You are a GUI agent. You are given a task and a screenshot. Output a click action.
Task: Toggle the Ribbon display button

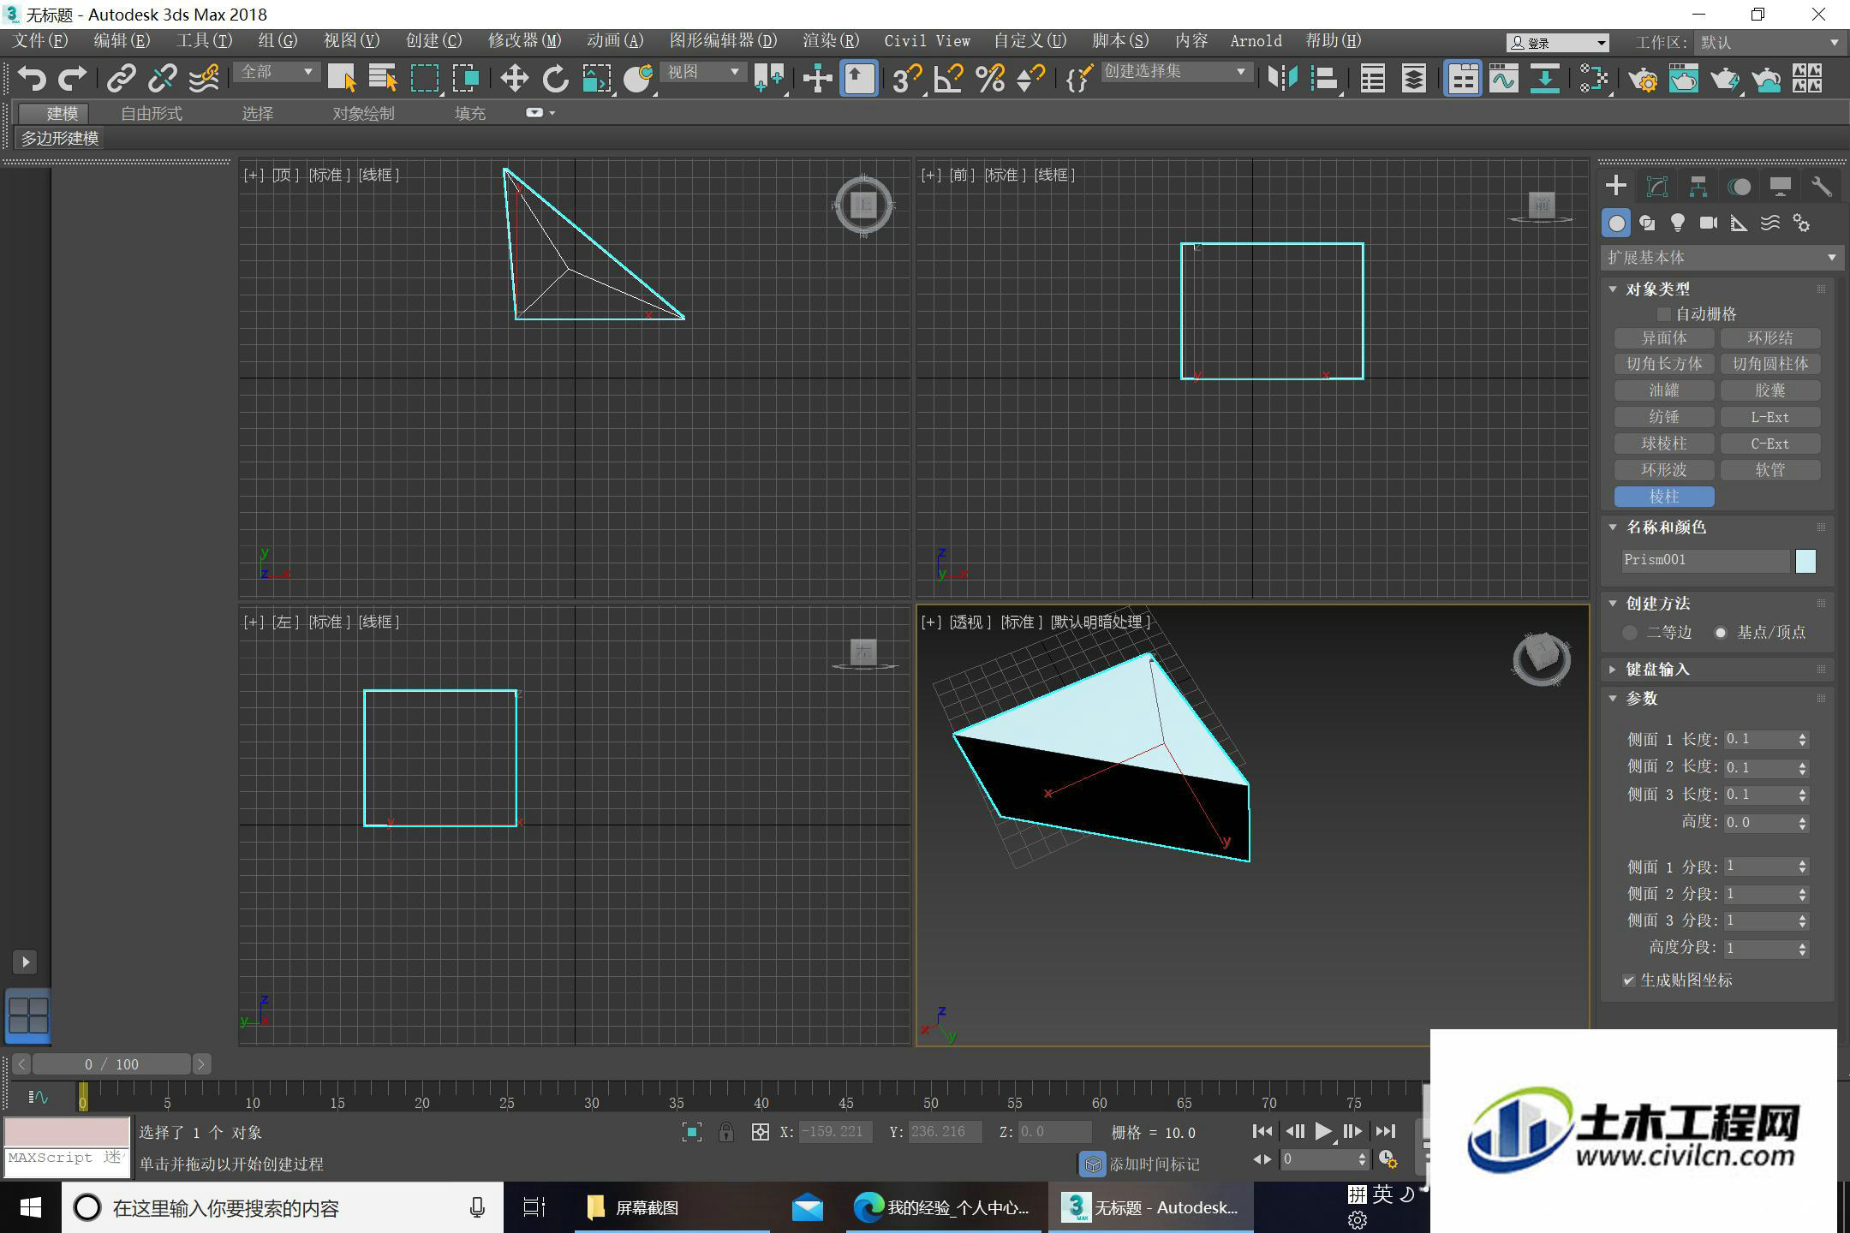[1463, 79]
